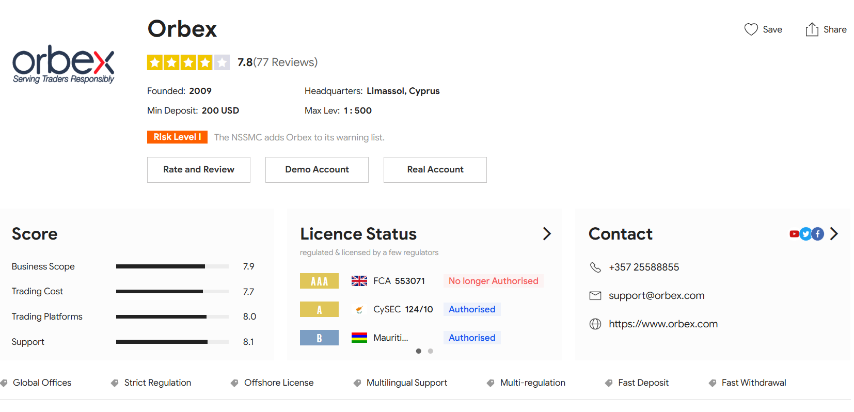Open a Demo Account
The width and height of the screenshot is (854, 412).
(317, 170)
